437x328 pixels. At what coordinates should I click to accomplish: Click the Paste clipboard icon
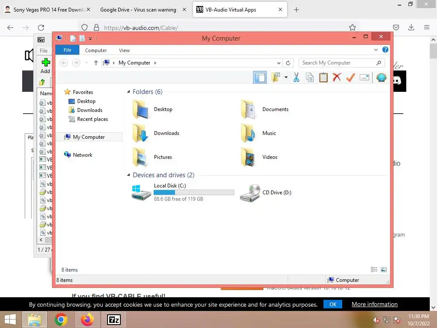point(323,77)
